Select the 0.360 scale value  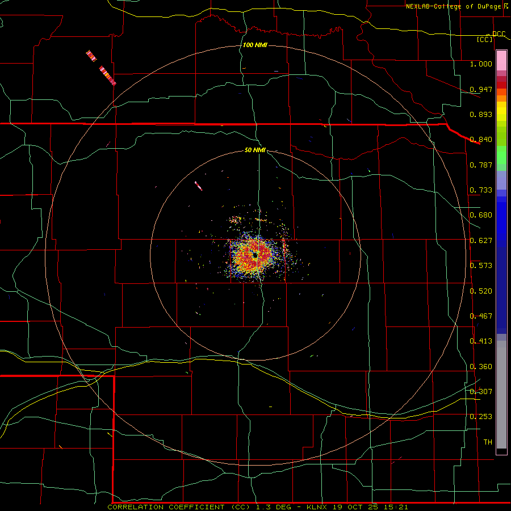click(x=481, y=367)
